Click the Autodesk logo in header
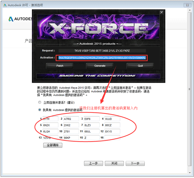 click(x=20, y=19)
